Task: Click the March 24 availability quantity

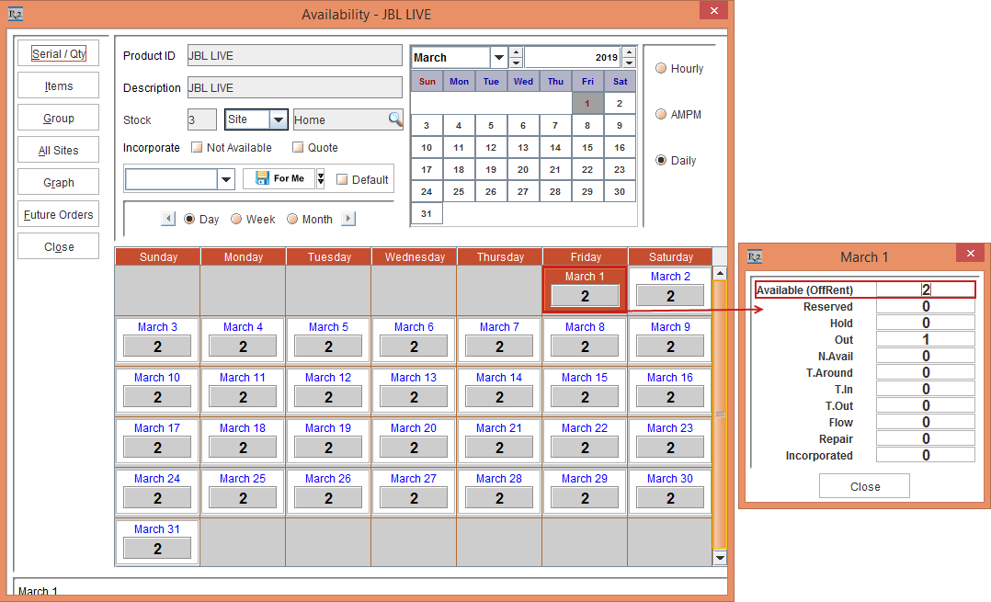Action: click(x=157, y=498)
